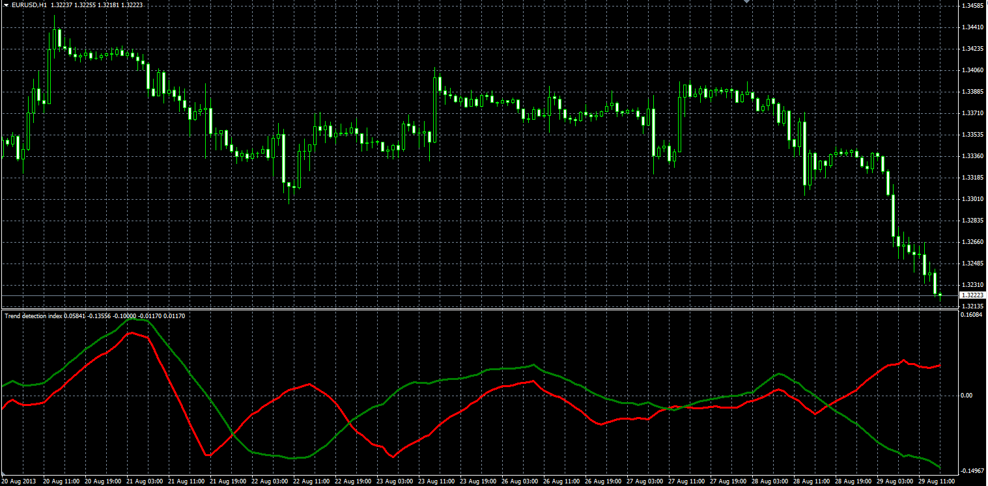Screen dimensions: 988x486
Task: Click the EURUSD,H1 symbol label
Action: click(x=29, y=5)
